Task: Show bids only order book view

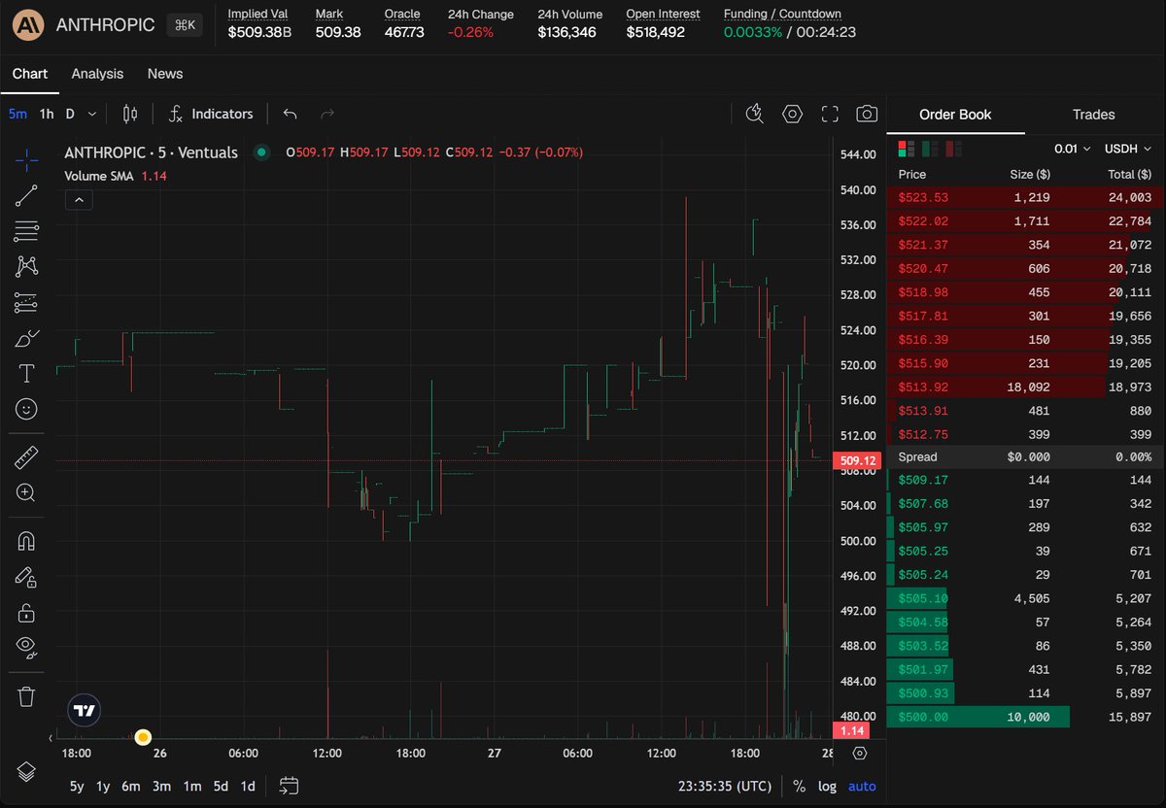Action: (930, 149)
